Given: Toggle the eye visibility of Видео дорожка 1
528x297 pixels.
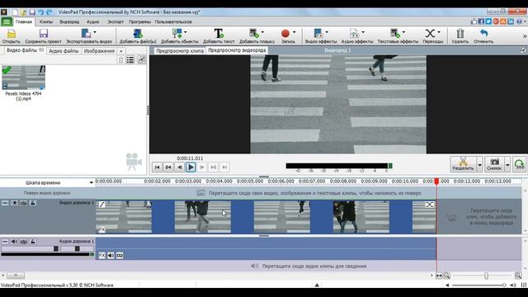Looking at the screenshot, I should pyautogui.click(x=14, y=203).
